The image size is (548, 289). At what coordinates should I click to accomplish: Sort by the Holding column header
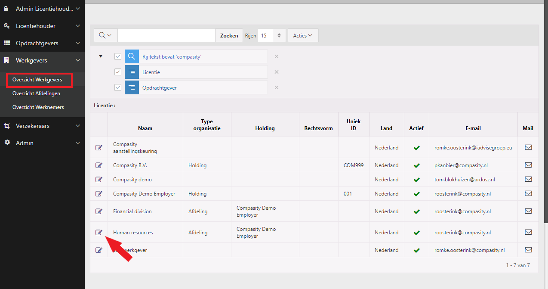coord(265,128)
